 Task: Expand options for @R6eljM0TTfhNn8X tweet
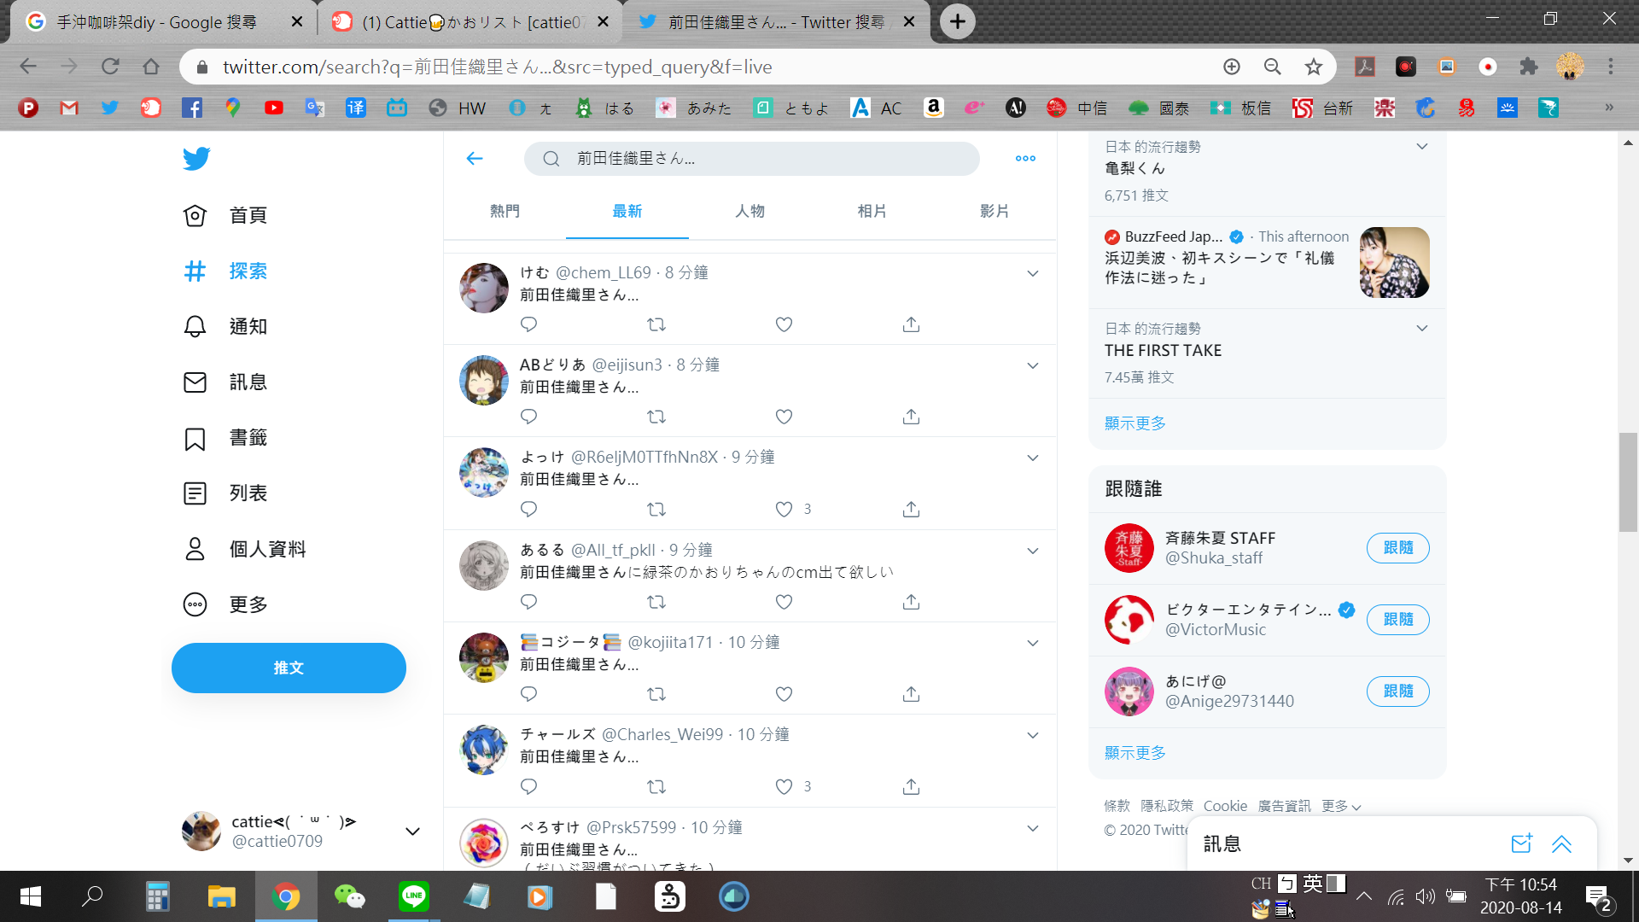click(1032, 458)
